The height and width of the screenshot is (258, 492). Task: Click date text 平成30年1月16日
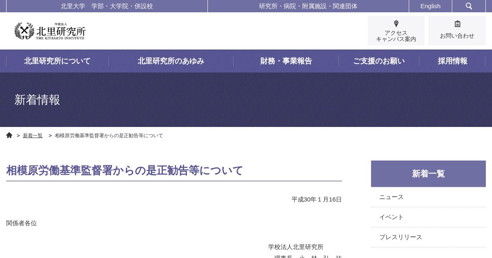[317, 199]
